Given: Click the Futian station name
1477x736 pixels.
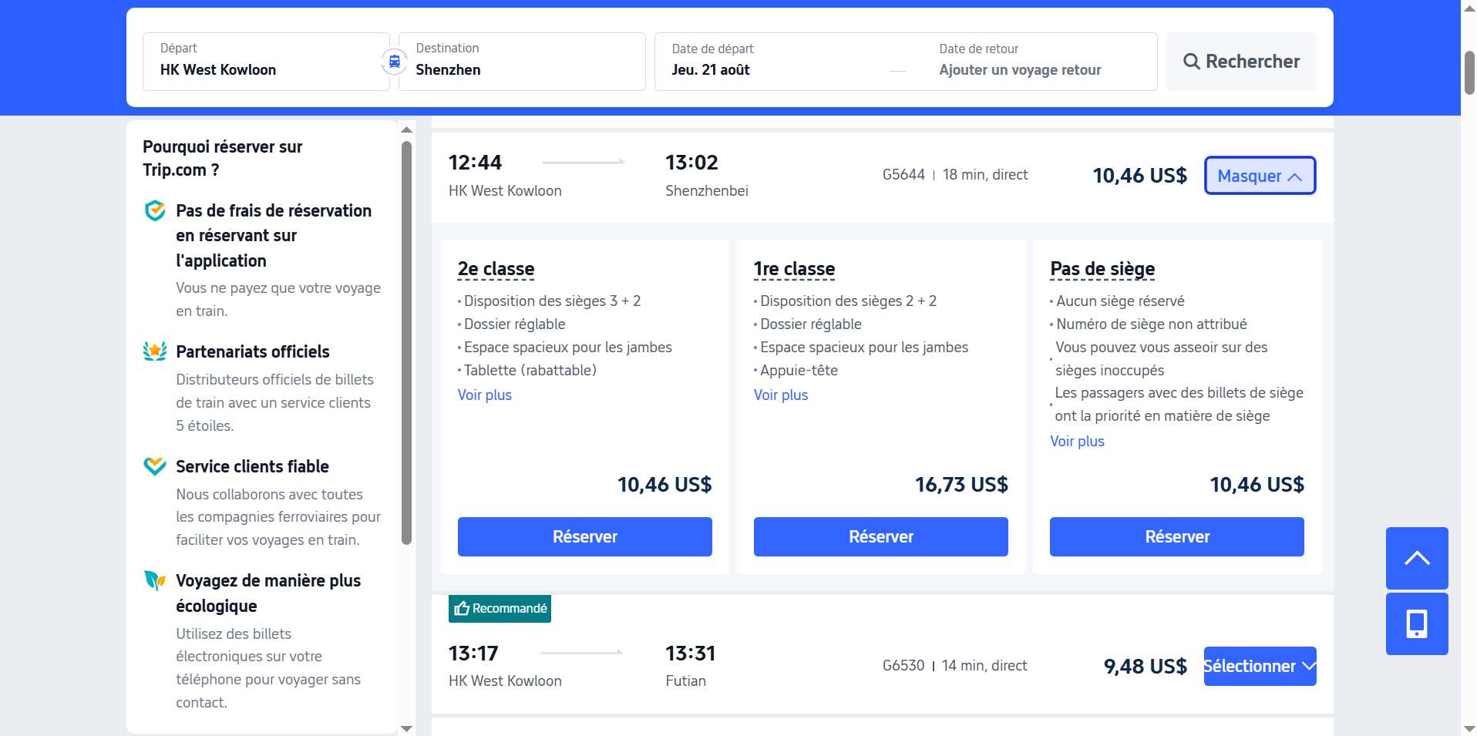Looking at the screenshot, I should pyautogui.click(x=685, y=681).
